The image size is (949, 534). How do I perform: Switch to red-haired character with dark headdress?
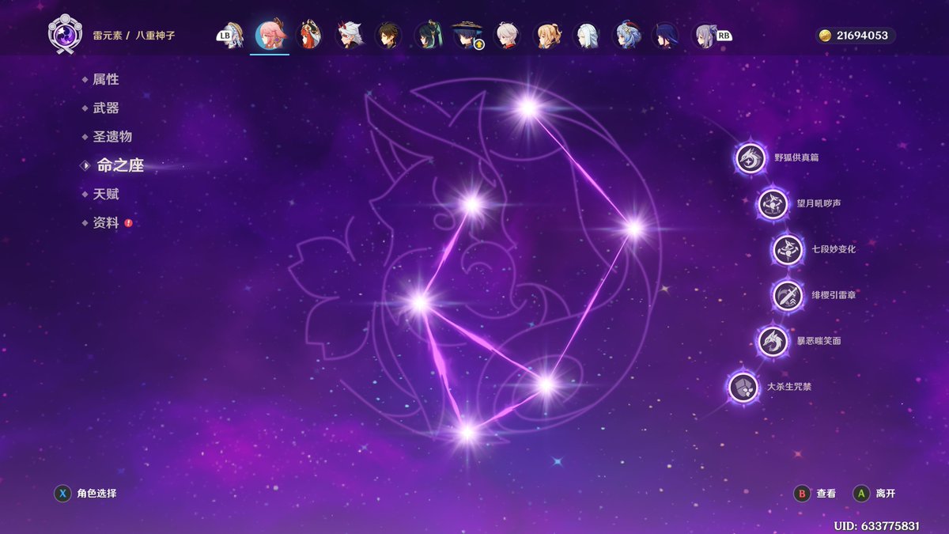[309, 36]
